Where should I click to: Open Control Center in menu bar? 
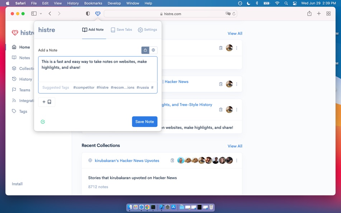pyautogui.click(x=295, y=3)
